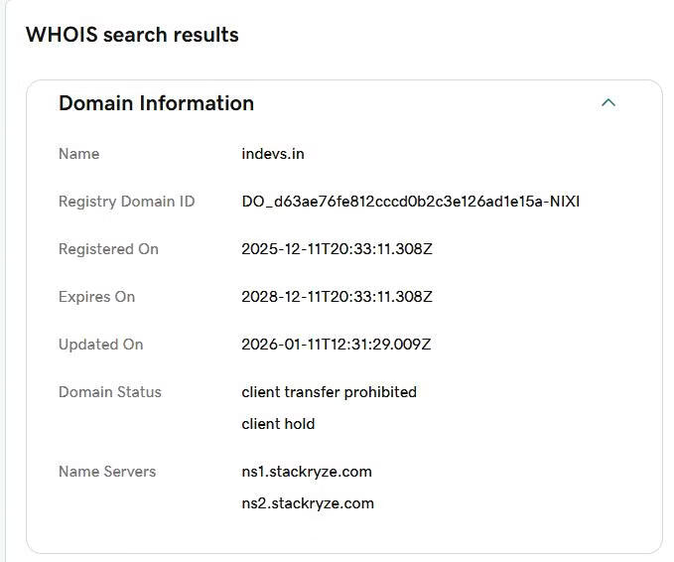
Task: Select the 2025-12-11 registration timestamp
Action: (337, 249)
